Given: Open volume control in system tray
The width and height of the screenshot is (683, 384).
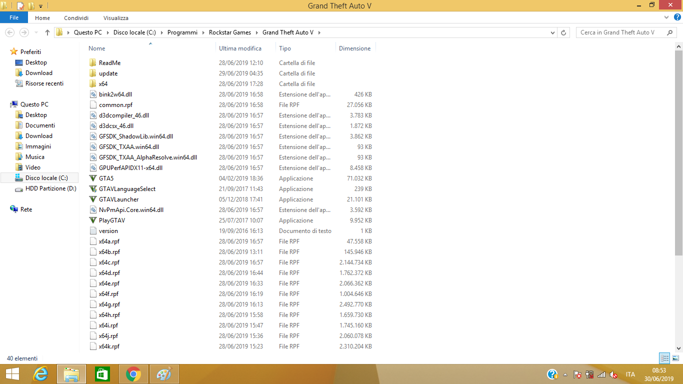Looking at the screenshot, I should (613, 374).
